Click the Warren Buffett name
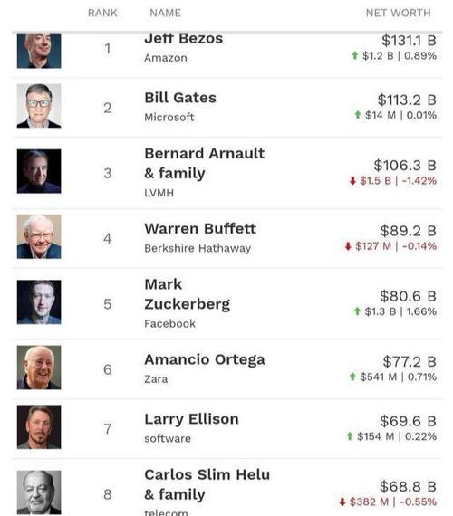453x516 pixels. [x=200, y=229]
